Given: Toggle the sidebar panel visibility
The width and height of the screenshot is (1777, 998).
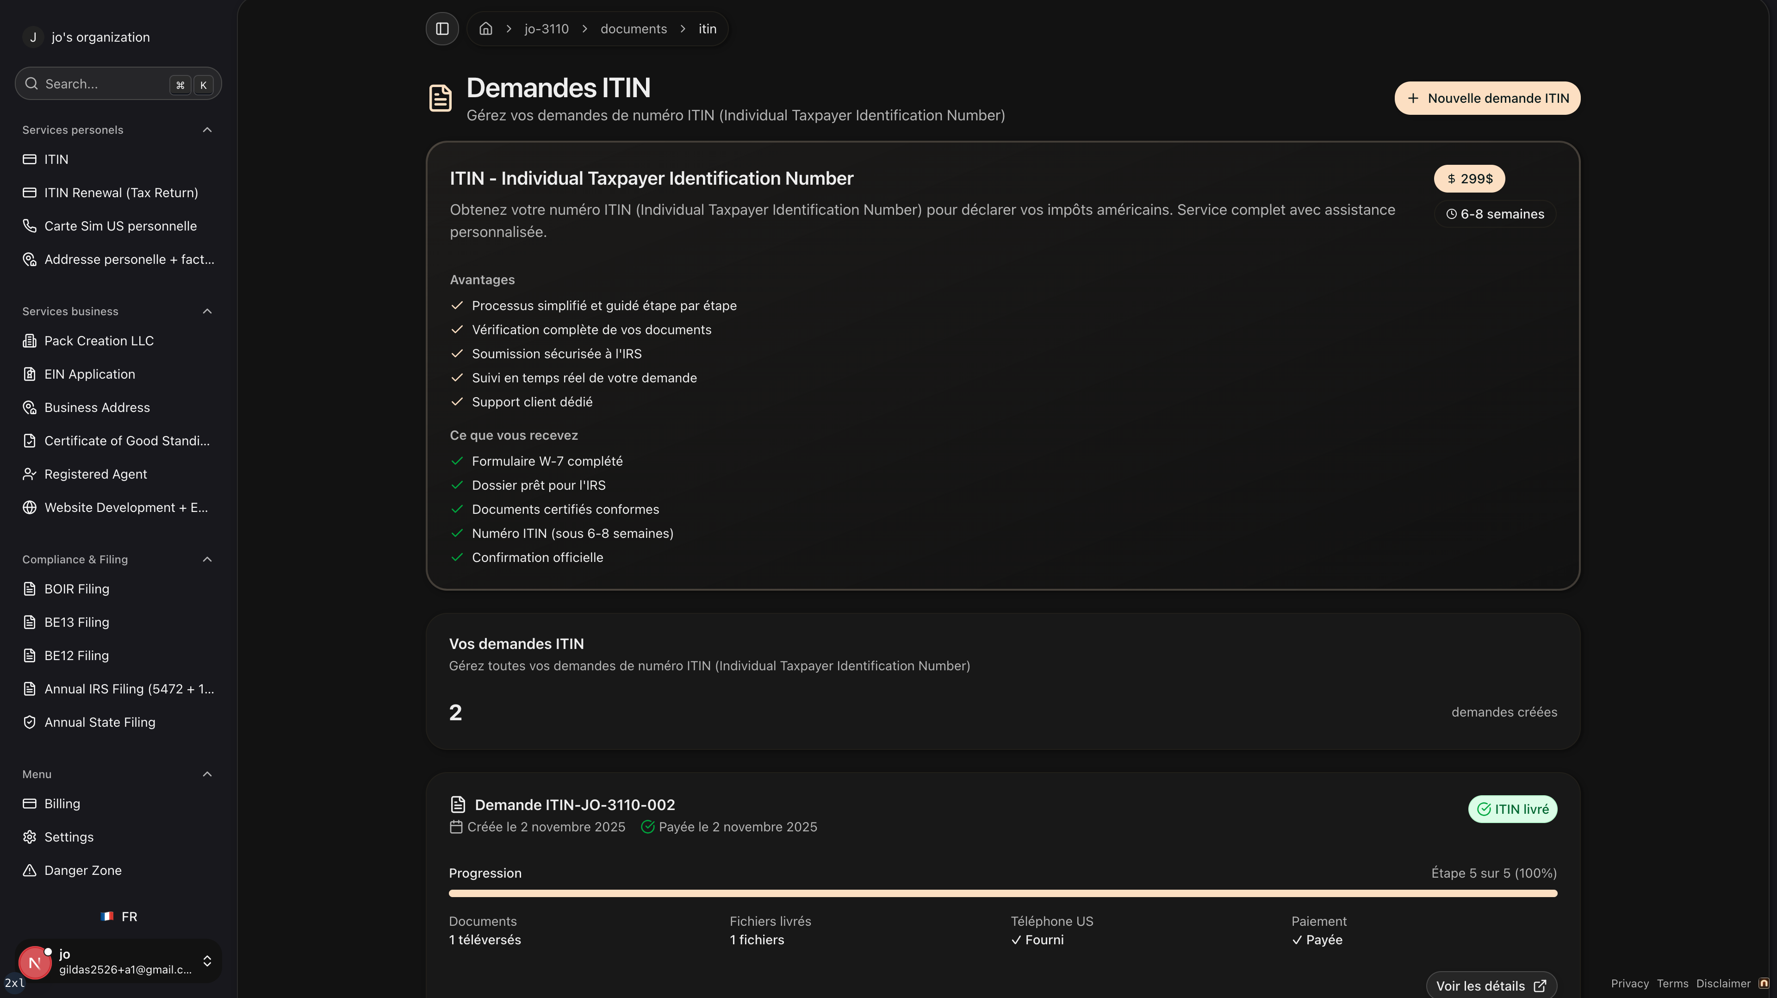Looking at the screenshot, I should pyautogui.click(x=442, y=28).
